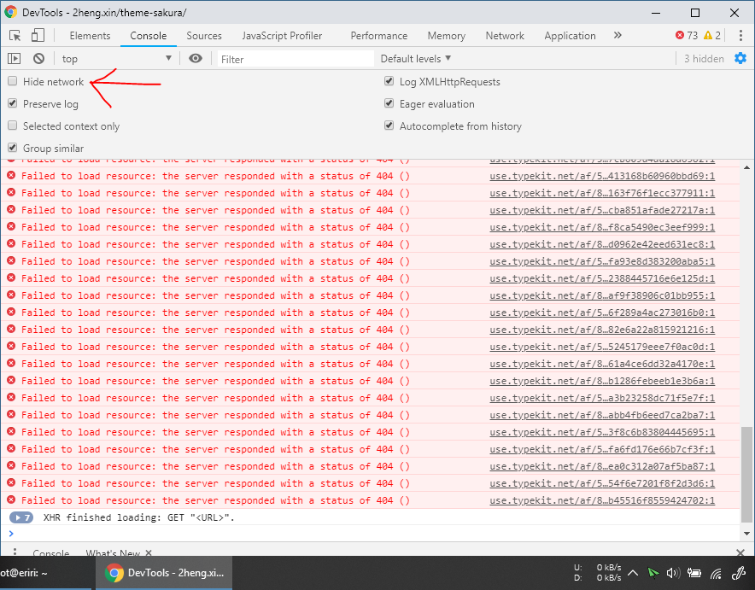Image resolution: width=755 pixels, height=590 pixels.
Task: Open link ending 413168b60960bbd69:1
Action: pos(602,176)
